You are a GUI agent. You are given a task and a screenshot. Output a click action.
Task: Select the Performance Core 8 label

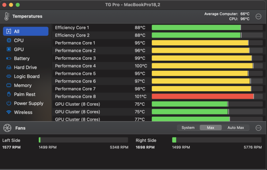click(x=75, y=97)
